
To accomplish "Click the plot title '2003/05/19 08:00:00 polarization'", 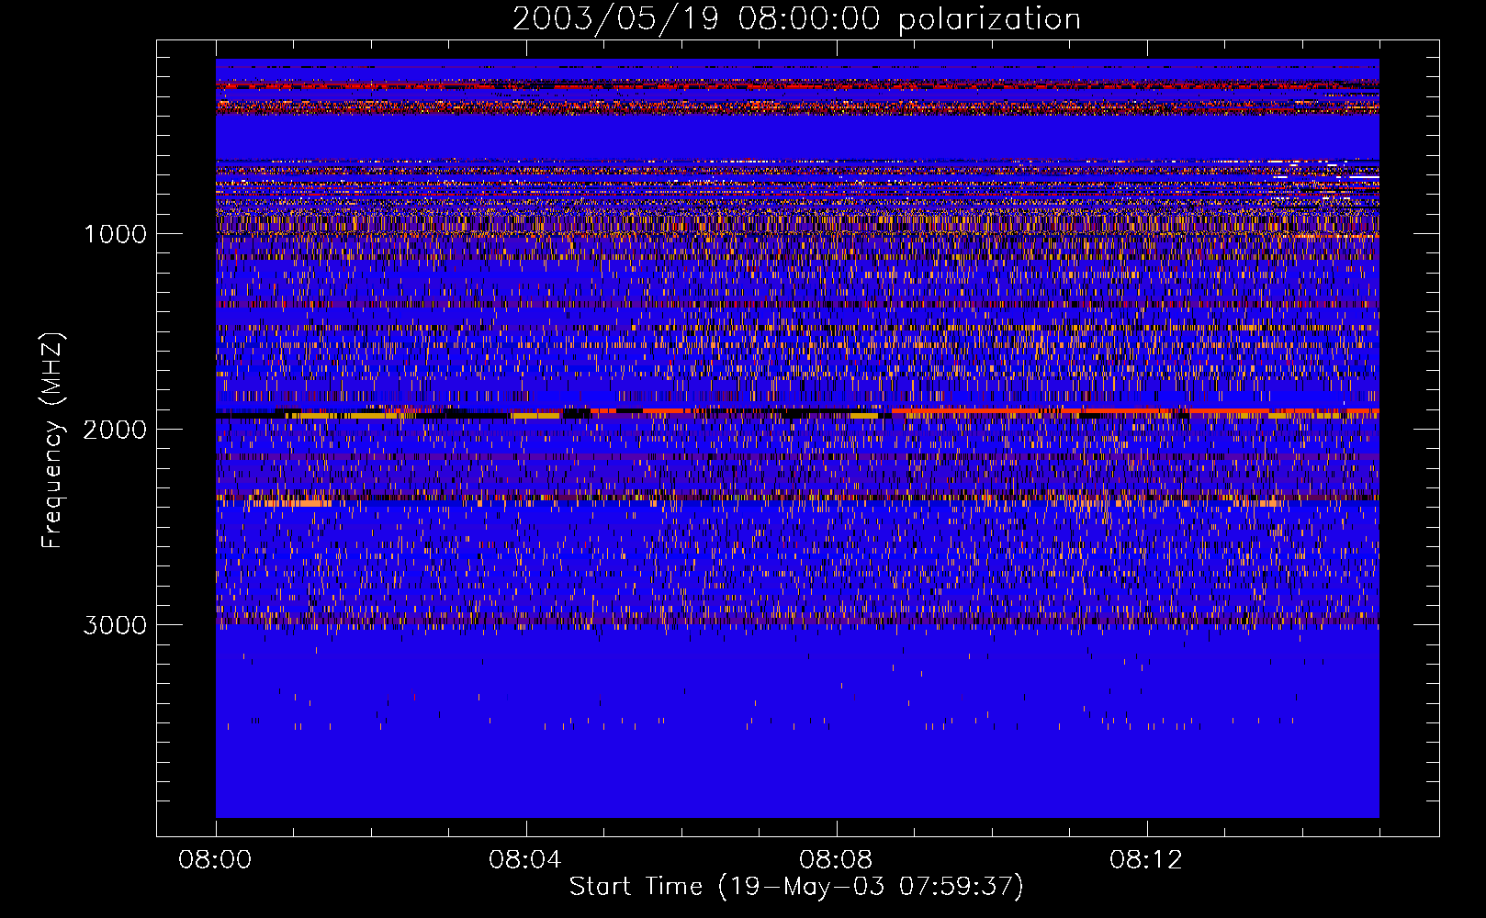I will point(796,19).
